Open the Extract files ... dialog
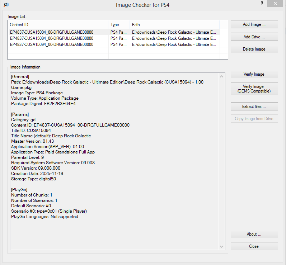Viewport: 286px width, 265px height. click(254, 107)
